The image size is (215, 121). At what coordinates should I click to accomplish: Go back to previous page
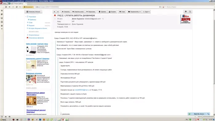(10, 7)
